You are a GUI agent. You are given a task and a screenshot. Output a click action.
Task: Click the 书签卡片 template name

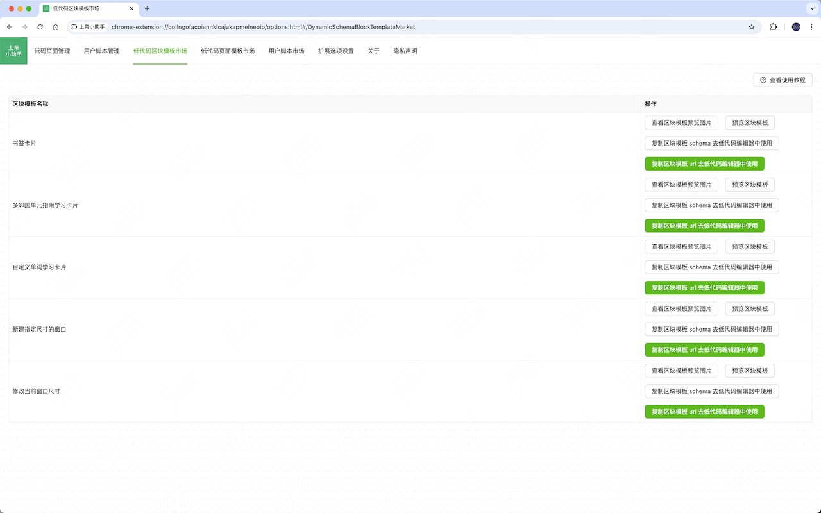click(24, 143)
